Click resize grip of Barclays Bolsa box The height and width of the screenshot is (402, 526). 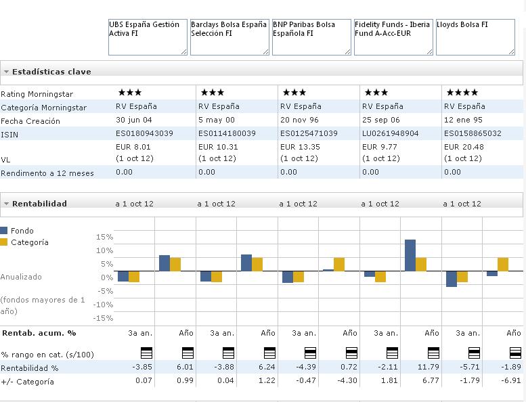(265, 52)
